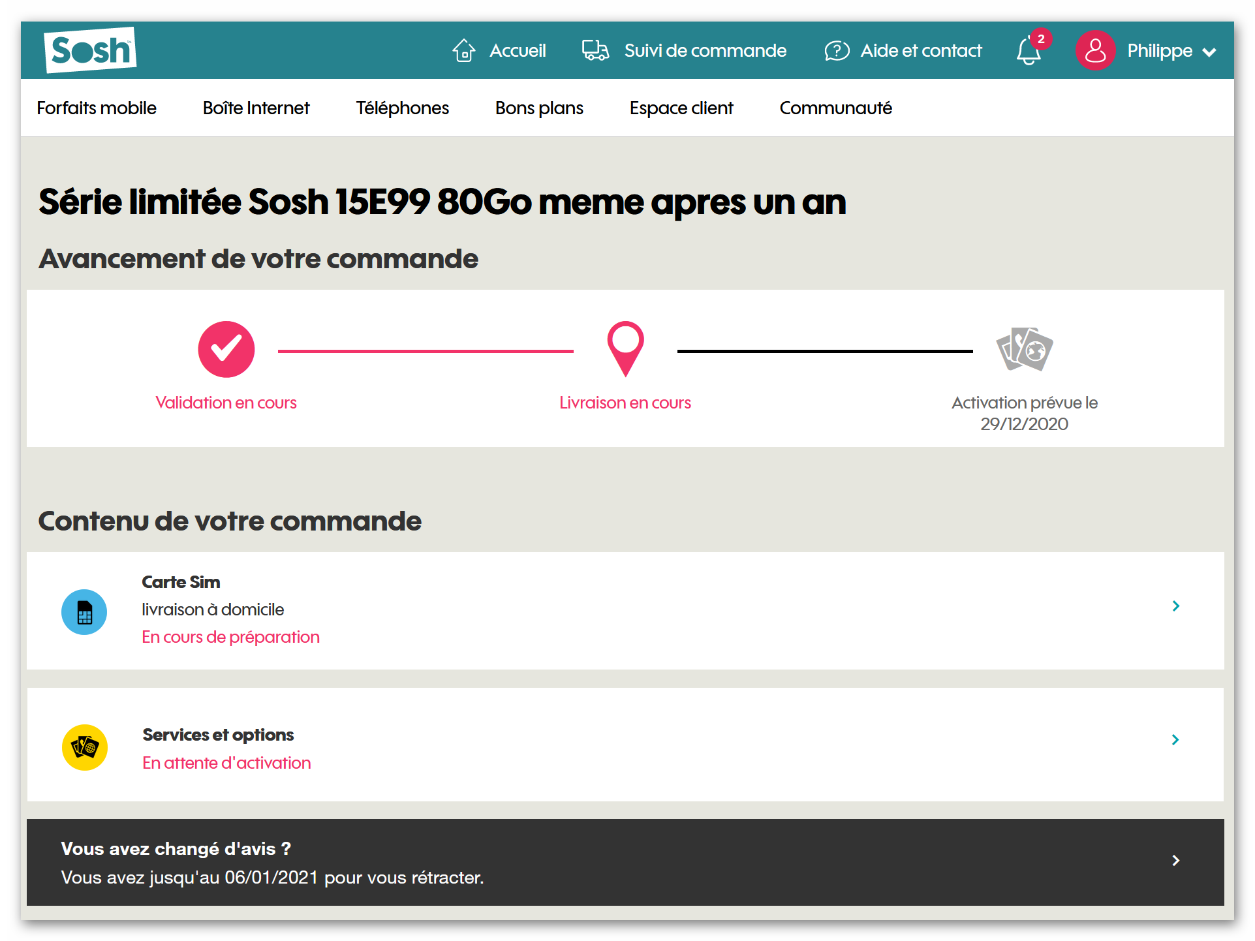Expand the retraction banner chevron
Viewport: 1255px width, 941px height.
click(1175, 861)
